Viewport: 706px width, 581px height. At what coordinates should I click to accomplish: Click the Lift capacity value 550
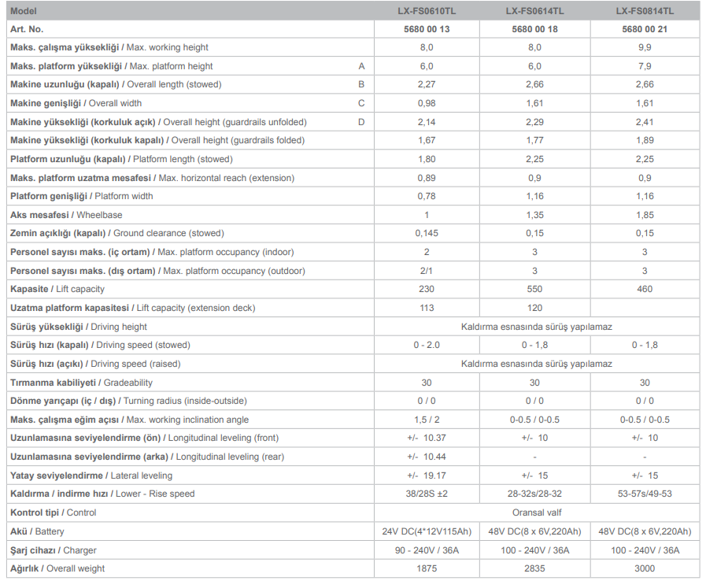(x=534, y=290)
